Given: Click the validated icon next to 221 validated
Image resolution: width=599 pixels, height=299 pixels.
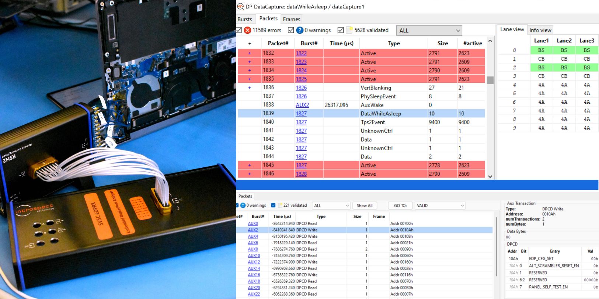Looking at the screenshot, I should [280, 205].
